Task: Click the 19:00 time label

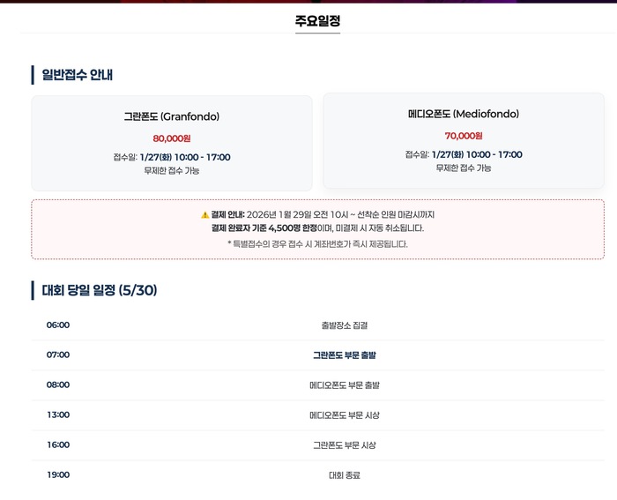Action: tap(58, 474)
